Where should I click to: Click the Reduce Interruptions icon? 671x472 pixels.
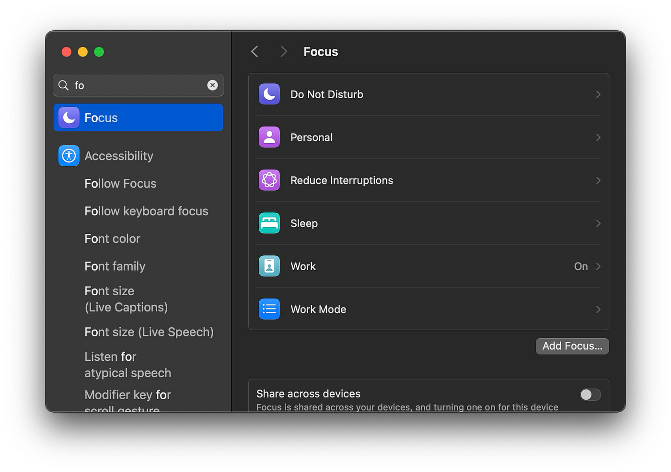269,180
